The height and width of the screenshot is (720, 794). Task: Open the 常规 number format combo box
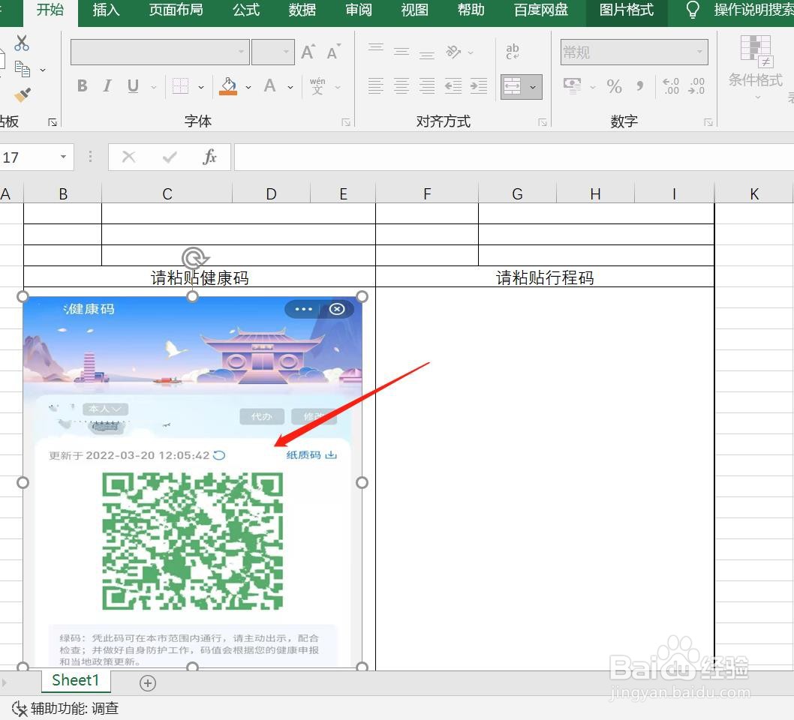pos(633,52)
